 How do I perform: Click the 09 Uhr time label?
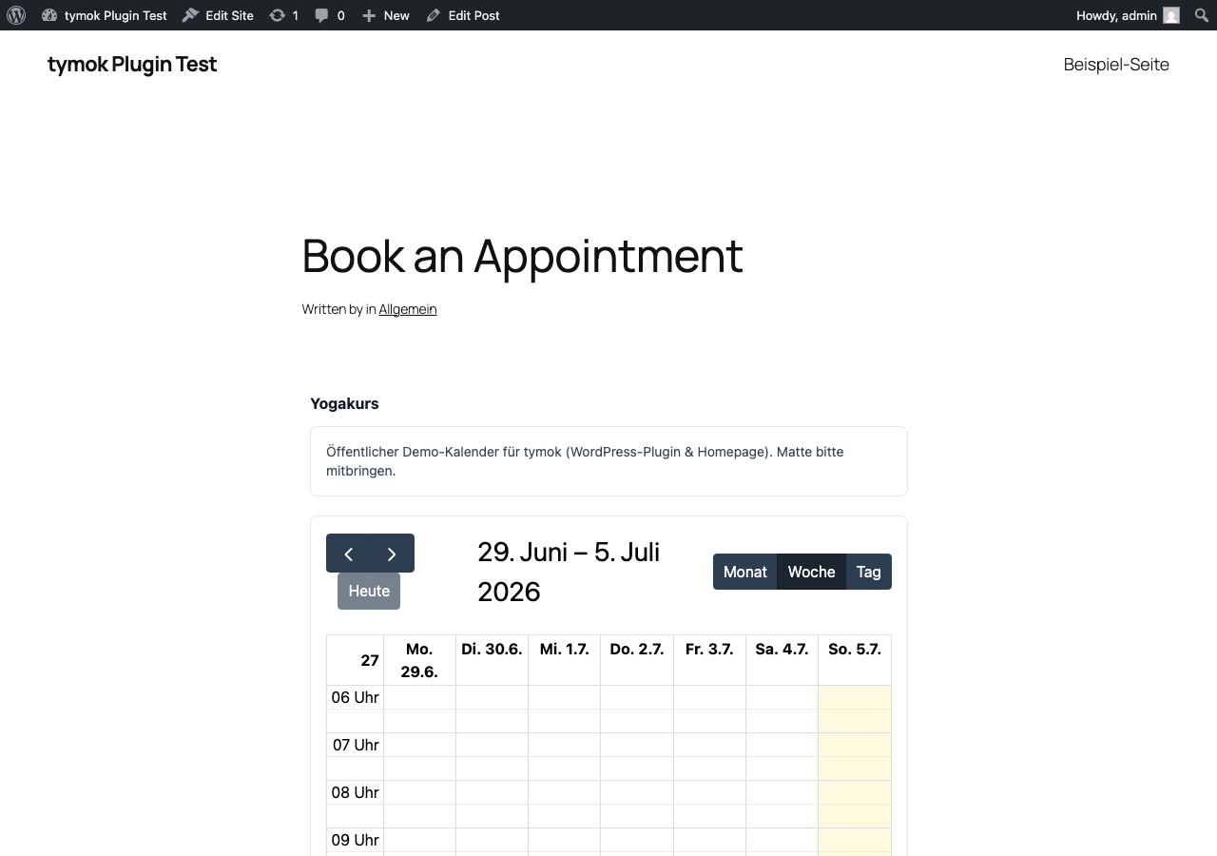355,840
